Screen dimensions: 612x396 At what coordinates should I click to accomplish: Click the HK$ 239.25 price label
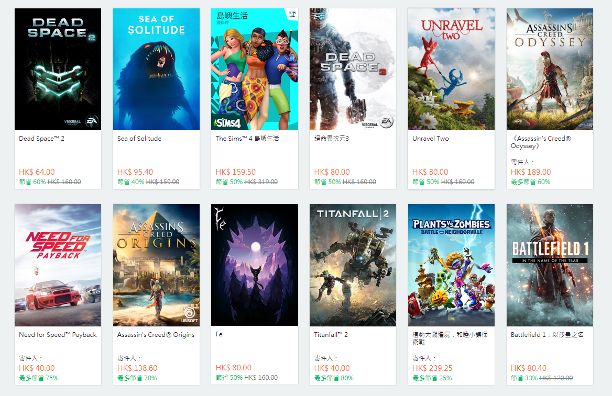432,368
